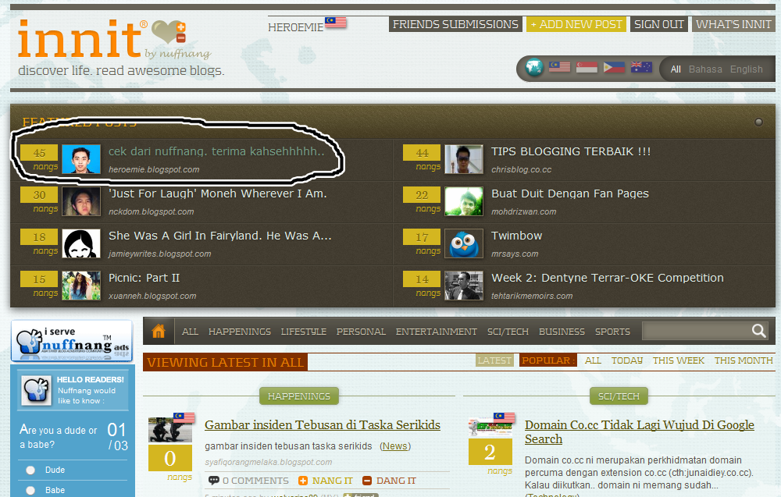This screenshot has height=497, width=781.
Task: Open the ALL category tab
Action: 190,332
